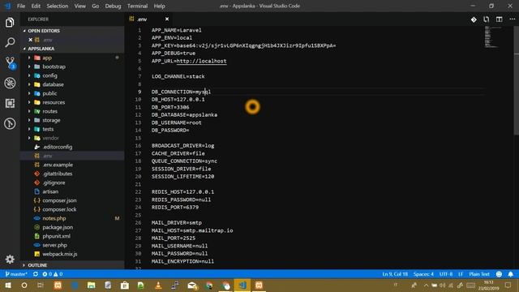Collapse the Open Editors section
Image resolution: width=519 pixels, height=292 pixels.
click(x=72, y=31)
